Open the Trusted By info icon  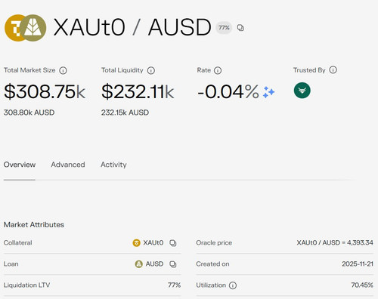(333, 70)
